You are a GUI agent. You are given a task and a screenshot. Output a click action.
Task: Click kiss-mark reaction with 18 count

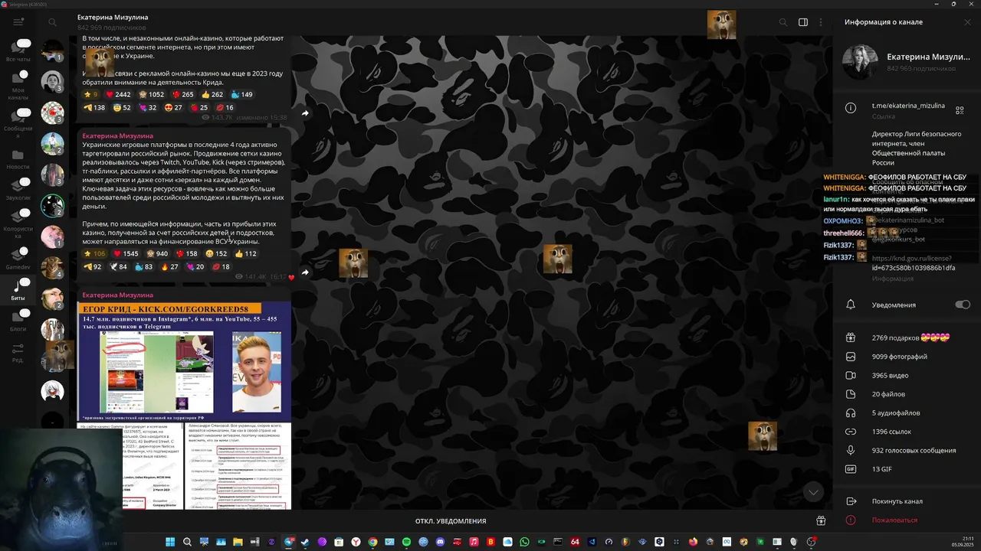[221, 267]
